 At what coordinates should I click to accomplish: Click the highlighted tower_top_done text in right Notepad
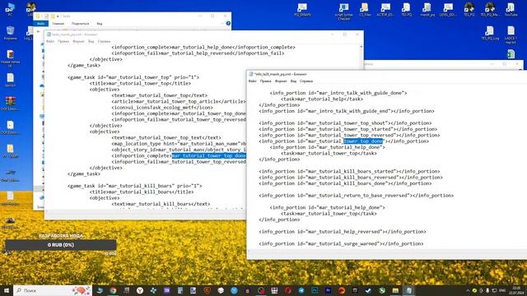[x=362, y=141]
